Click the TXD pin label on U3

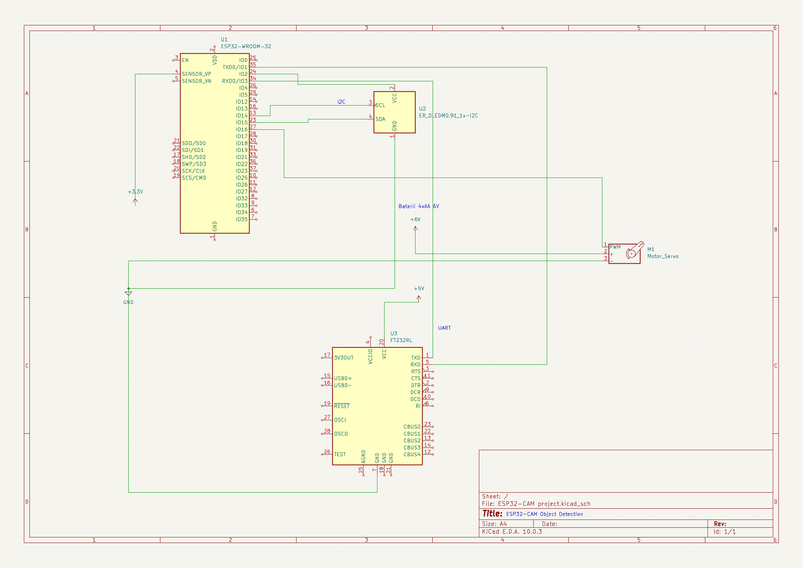pos(416,358)
